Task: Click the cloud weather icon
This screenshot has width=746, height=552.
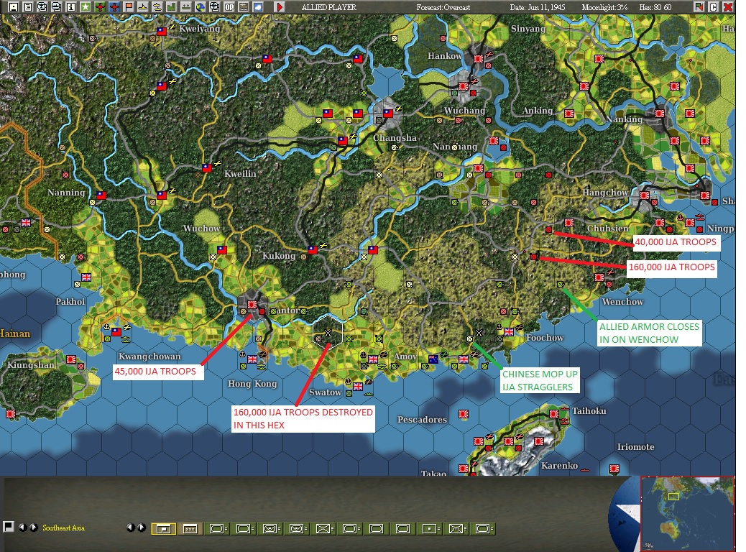Action: tap(258, 7)
